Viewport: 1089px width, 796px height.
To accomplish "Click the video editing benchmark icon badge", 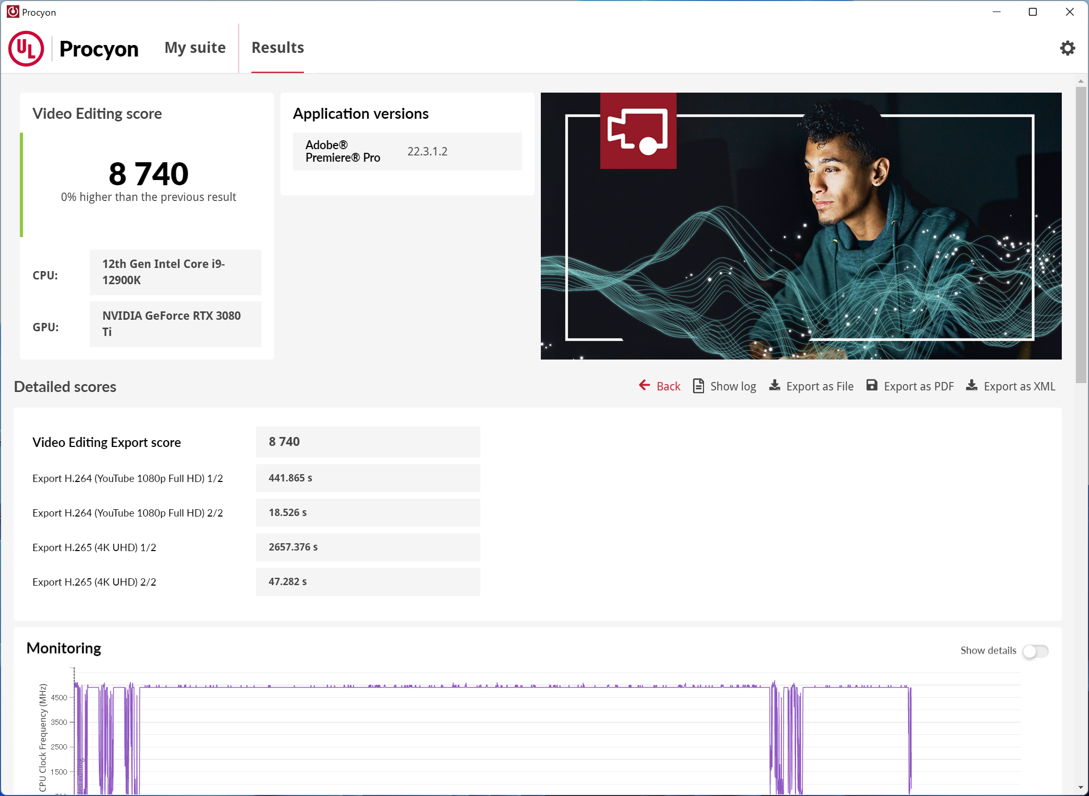I will click(x=638, y=131).
